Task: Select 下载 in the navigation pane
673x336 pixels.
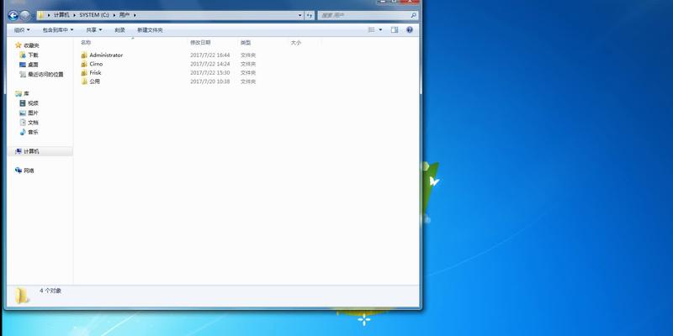Action: coord(33,55)
